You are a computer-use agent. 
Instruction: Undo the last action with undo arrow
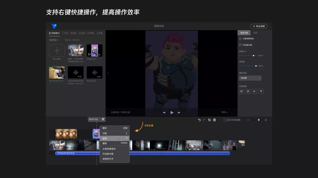199,120
